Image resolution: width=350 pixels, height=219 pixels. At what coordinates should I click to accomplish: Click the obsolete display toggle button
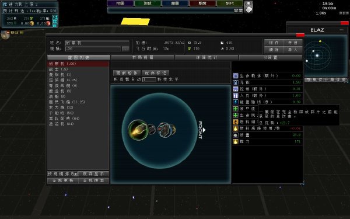tap(93, 174)
